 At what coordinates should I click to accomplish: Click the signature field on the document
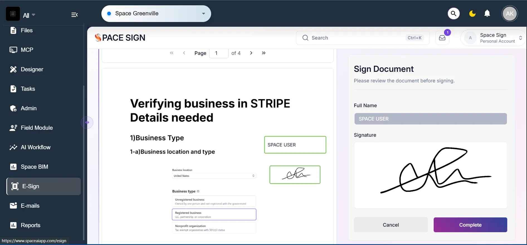click(x=295, y=175)
